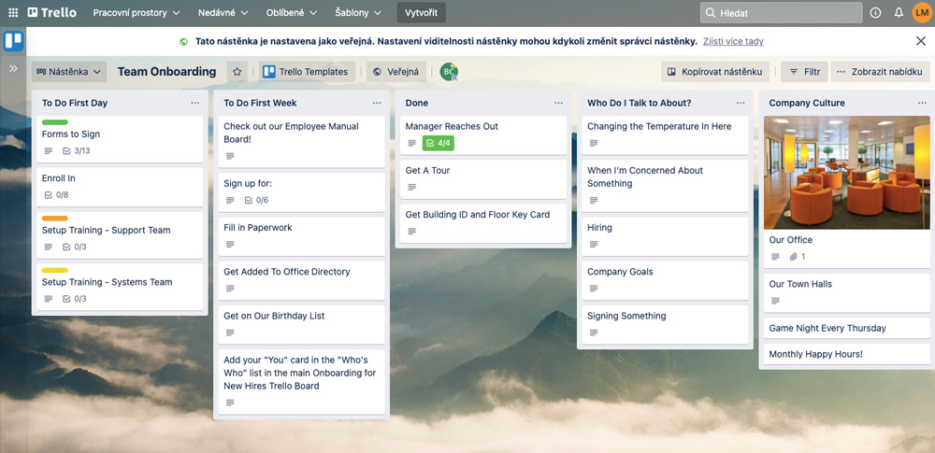
Task: Open the Pracovní prostory dropdown
Action: tap(136, 12)
